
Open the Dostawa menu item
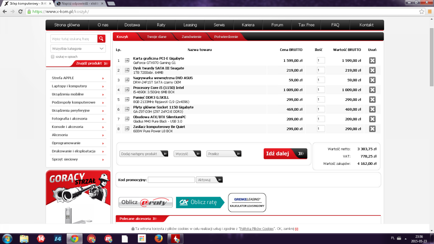[132, 25]
